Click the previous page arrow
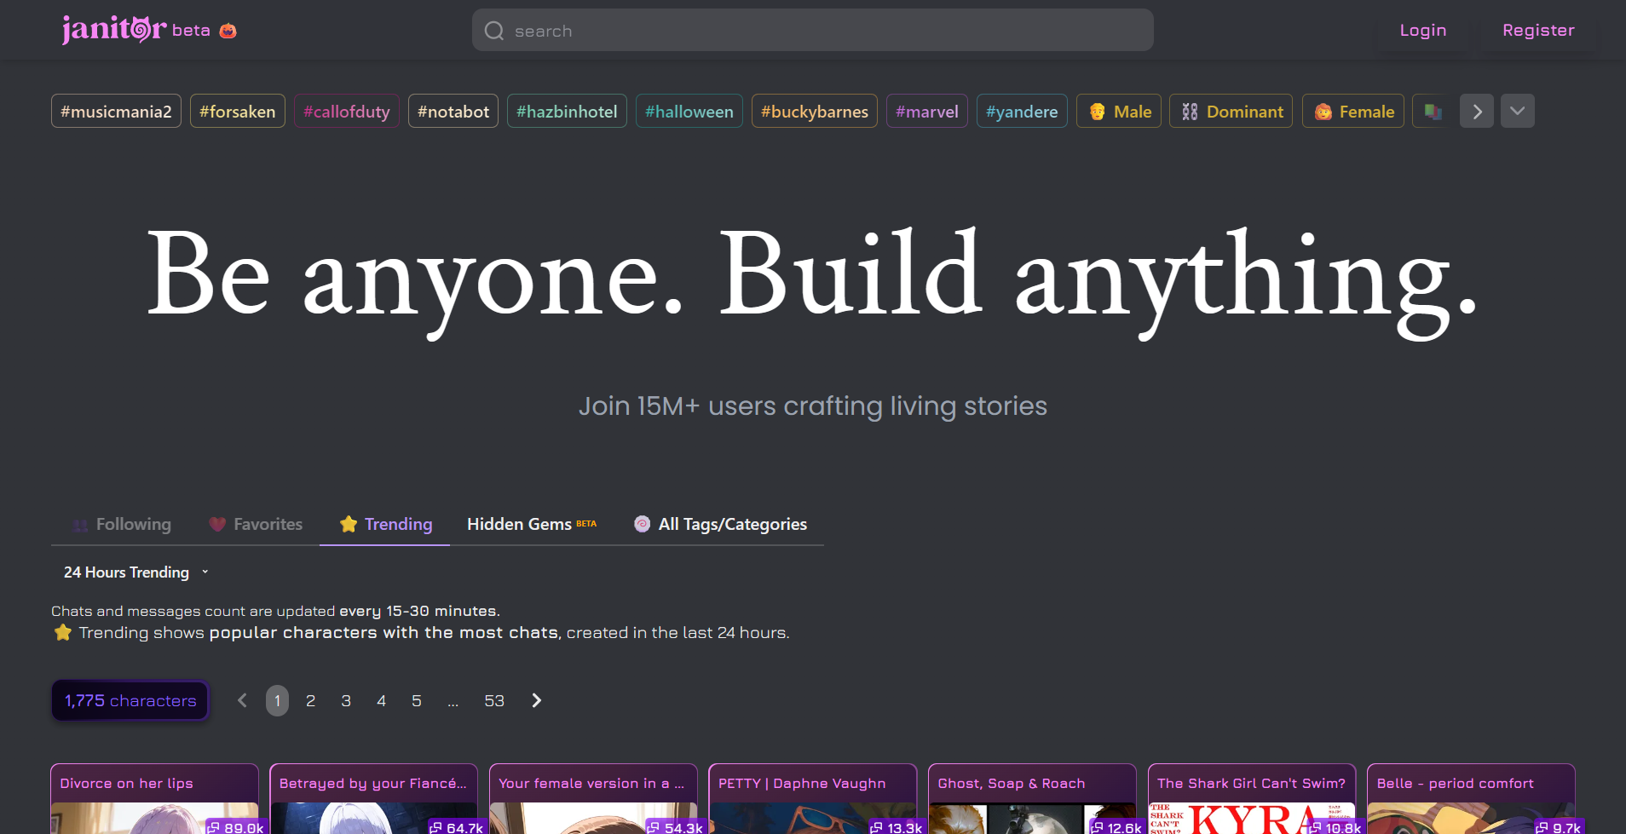Viewport: 1626px width, 834px height. click(x=243, y=700)
